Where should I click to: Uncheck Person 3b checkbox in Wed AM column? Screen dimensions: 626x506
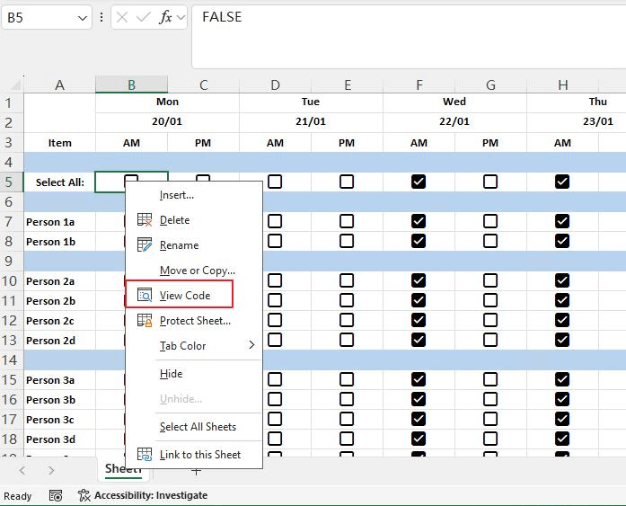pos(419,399)
